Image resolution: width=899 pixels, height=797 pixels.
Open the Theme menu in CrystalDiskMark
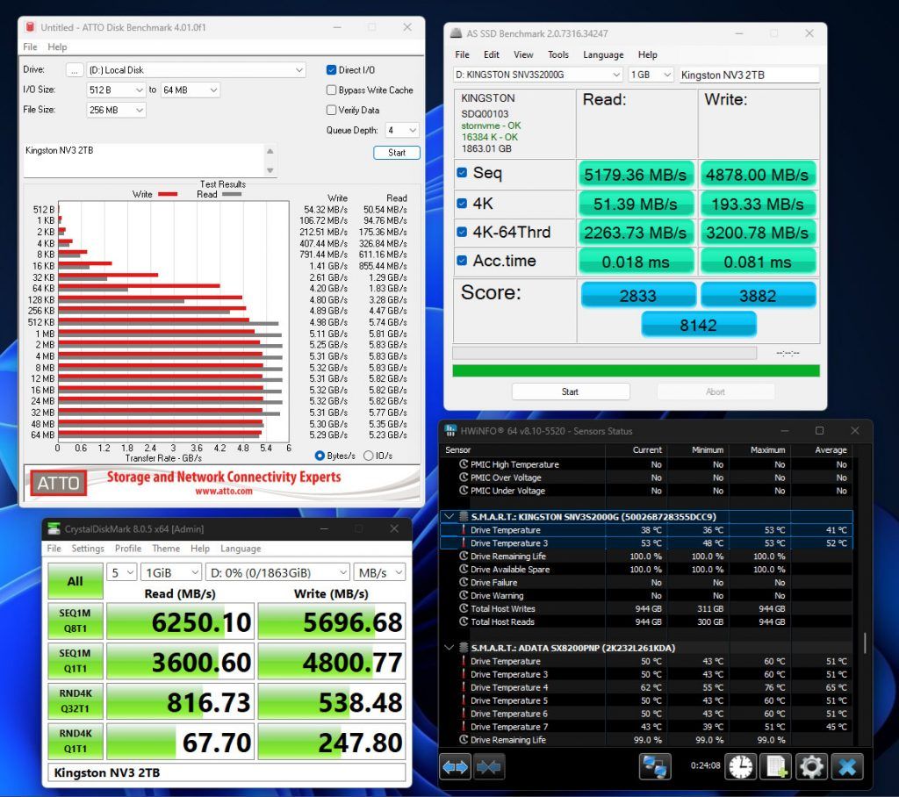pyautogui.click(x=166, y=548)
